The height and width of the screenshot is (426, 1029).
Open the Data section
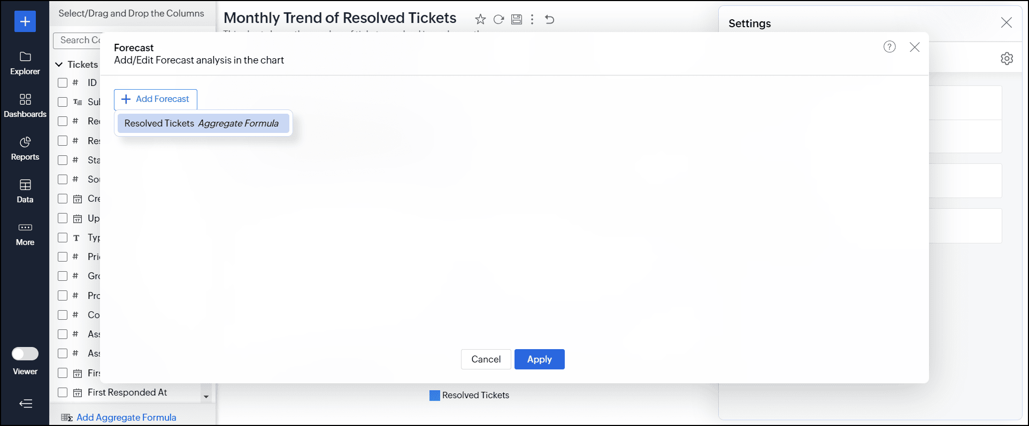pos(25,191)
